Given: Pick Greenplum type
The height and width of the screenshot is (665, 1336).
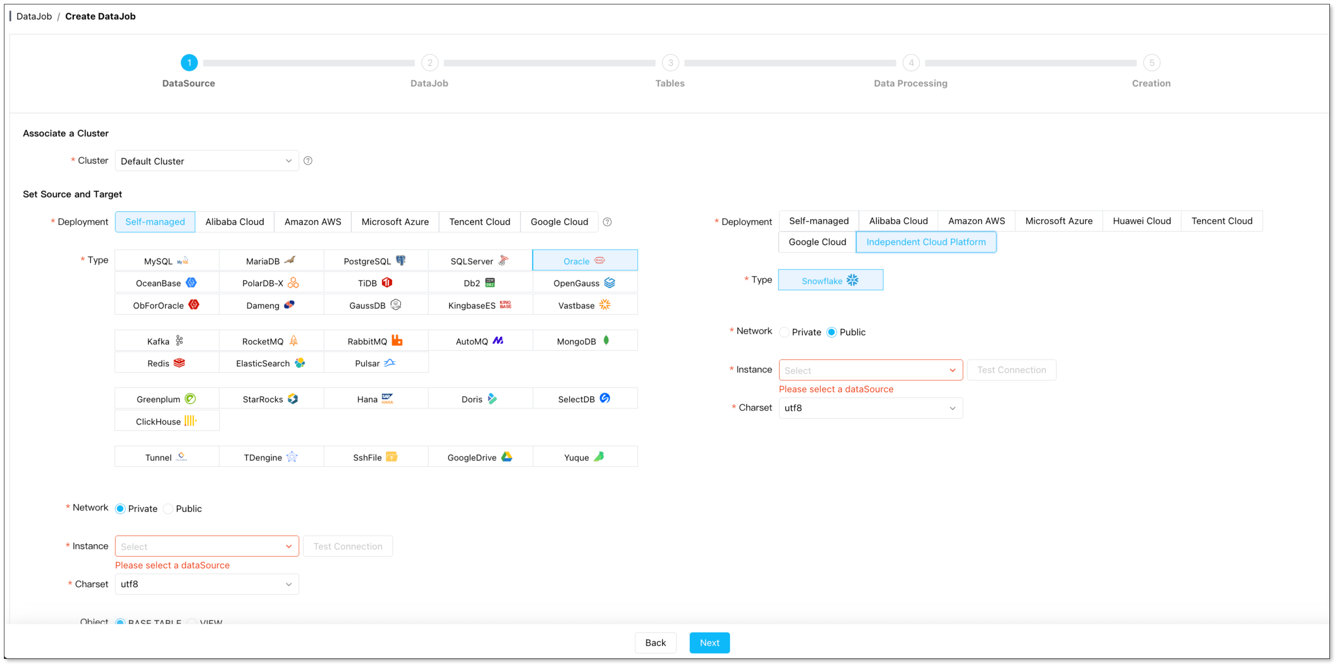Looking at the screenshot, I should click(x=167, y=399).
